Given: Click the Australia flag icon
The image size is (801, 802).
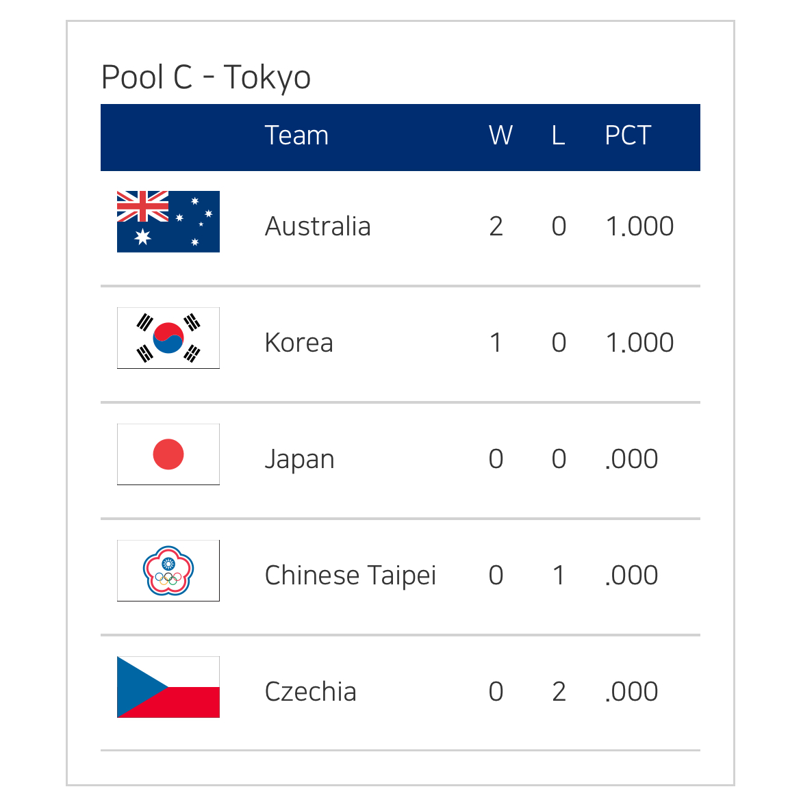Looking at the screenshot, I should [x=168, y=222].
